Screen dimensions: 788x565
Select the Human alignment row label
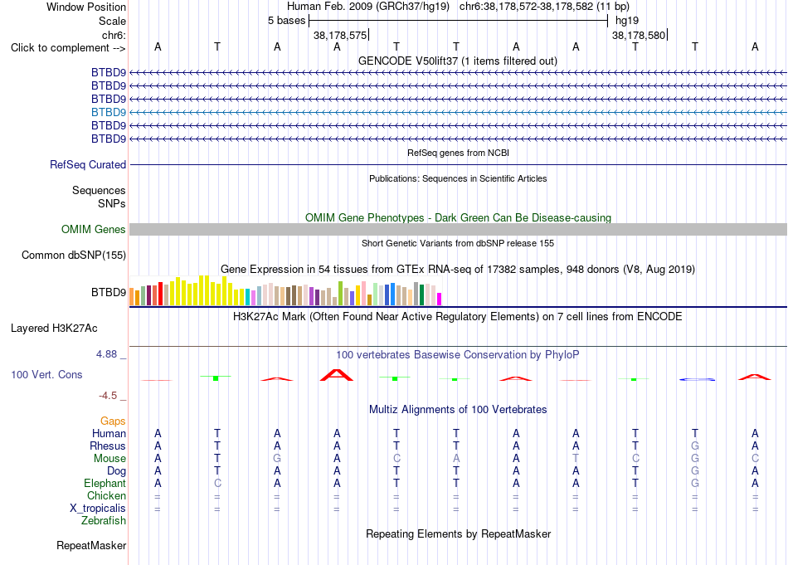coord(109,433)
